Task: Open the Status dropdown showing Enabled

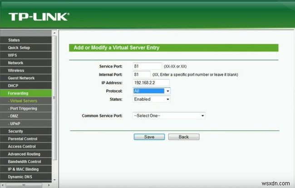Action: tap(152, 99)
